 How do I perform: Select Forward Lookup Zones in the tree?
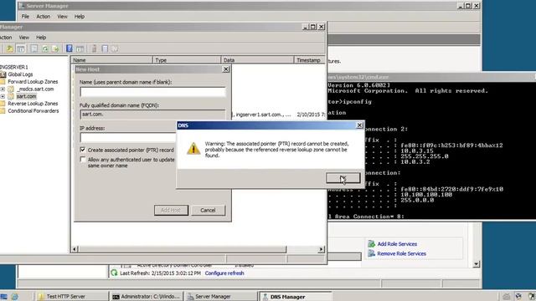point(33,82)
